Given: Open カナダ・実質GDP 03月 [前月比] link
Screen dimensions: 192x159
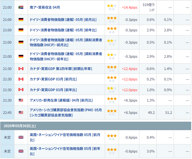Looking at the screenshot, I should 53,79.
